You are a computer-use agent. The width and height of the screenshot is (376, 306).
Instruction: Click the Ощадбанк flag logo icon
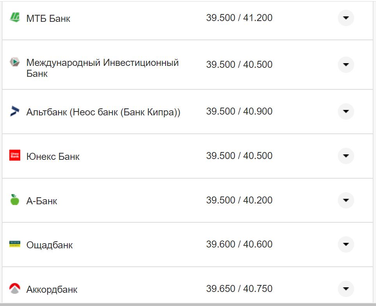[15, 244]
